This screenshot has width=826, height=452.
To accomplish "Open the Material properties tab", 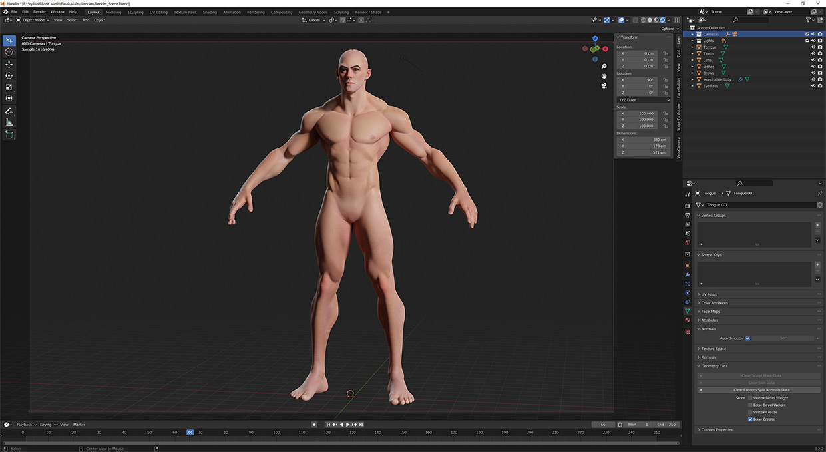I will [x=688, y=320].
